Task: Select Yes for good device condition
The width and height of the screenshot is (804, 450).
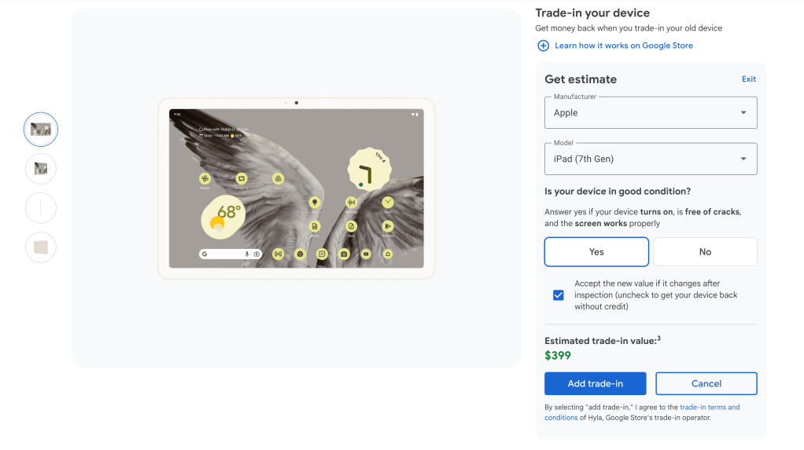Action: tap(596, 252)
